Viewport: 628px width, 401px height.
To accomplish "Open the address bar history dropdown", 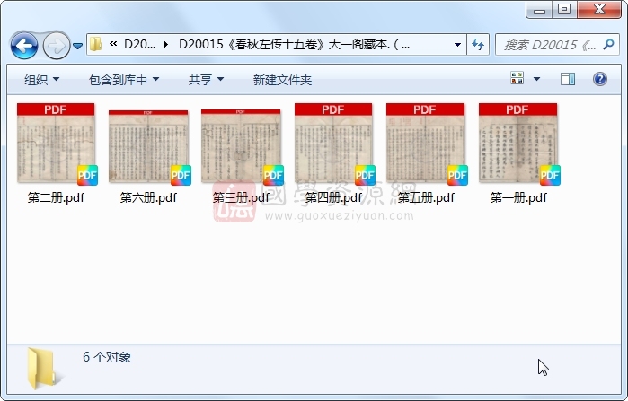I will click(457, 45).
